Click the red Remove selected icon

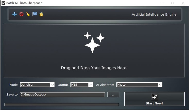[x=21, y=14]
